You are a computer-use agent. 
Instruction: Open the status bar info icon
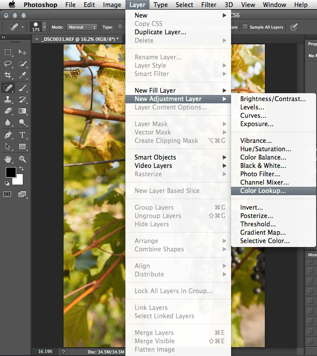click(64, 352)
